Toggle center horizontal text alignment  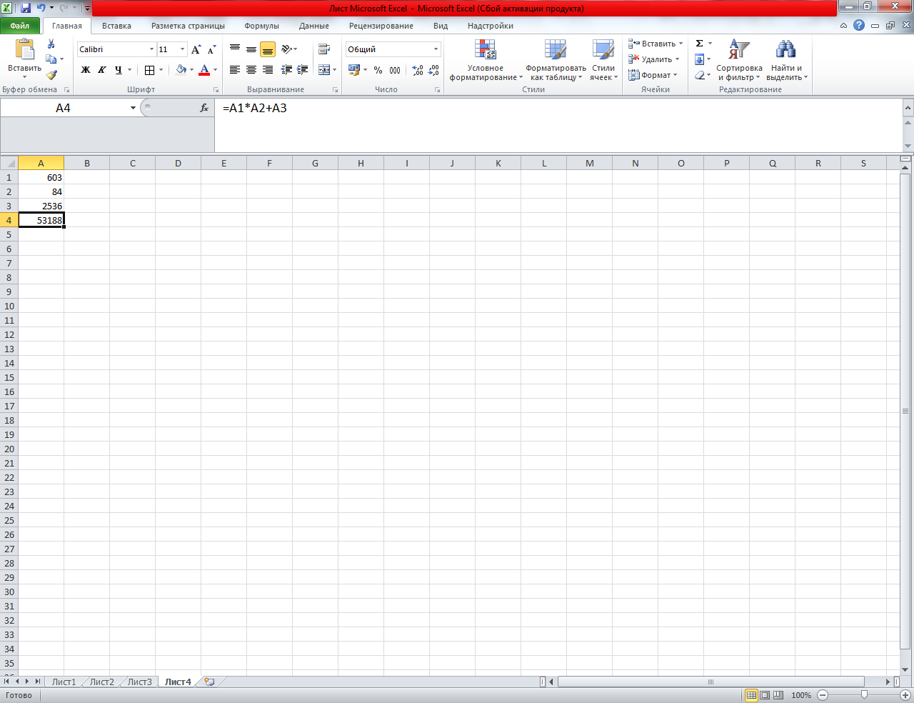click(251, 70)
